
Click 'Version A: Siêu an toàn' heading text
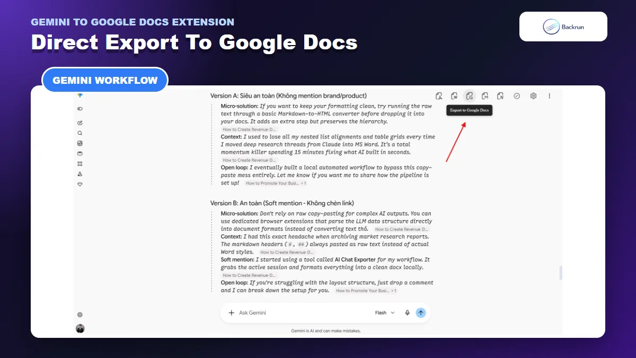click(x=288, y=96)
